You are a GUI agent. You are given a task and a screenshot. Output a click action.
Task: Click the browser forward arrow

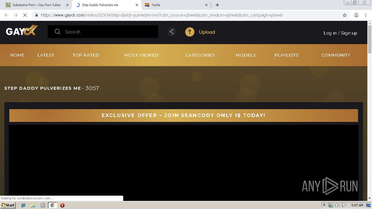[16, 15]
